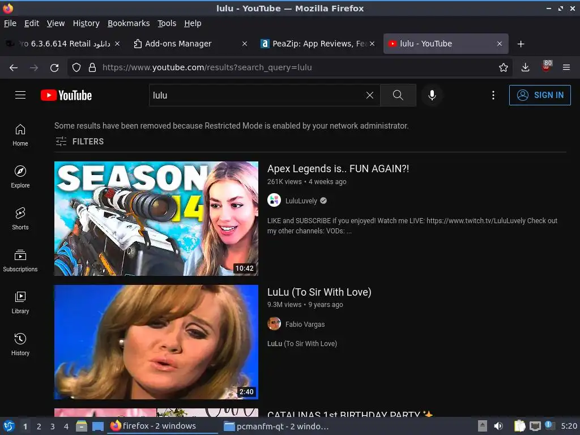Open LXQt start menu on taskbar
The image size is (580, 435).
[9, 426]
